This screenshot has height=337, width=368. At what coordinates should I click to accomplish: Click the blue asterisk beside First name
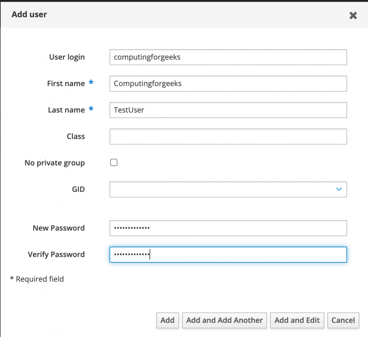91,83
